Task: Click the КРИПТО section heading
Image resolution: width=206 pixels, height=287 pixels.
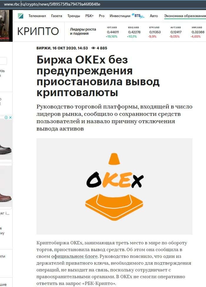Action: (x=38, y=31)
